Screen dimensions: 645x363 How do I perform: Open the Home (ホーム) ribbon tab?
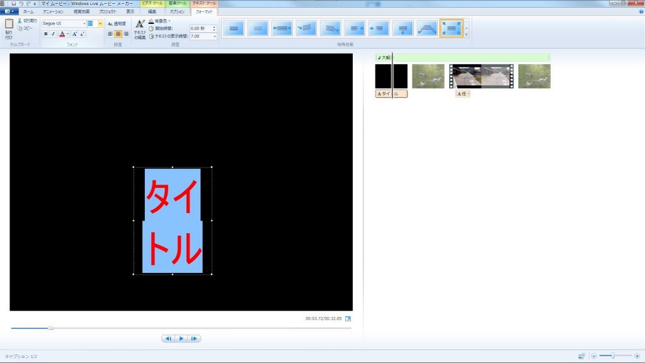coord(29,11)
